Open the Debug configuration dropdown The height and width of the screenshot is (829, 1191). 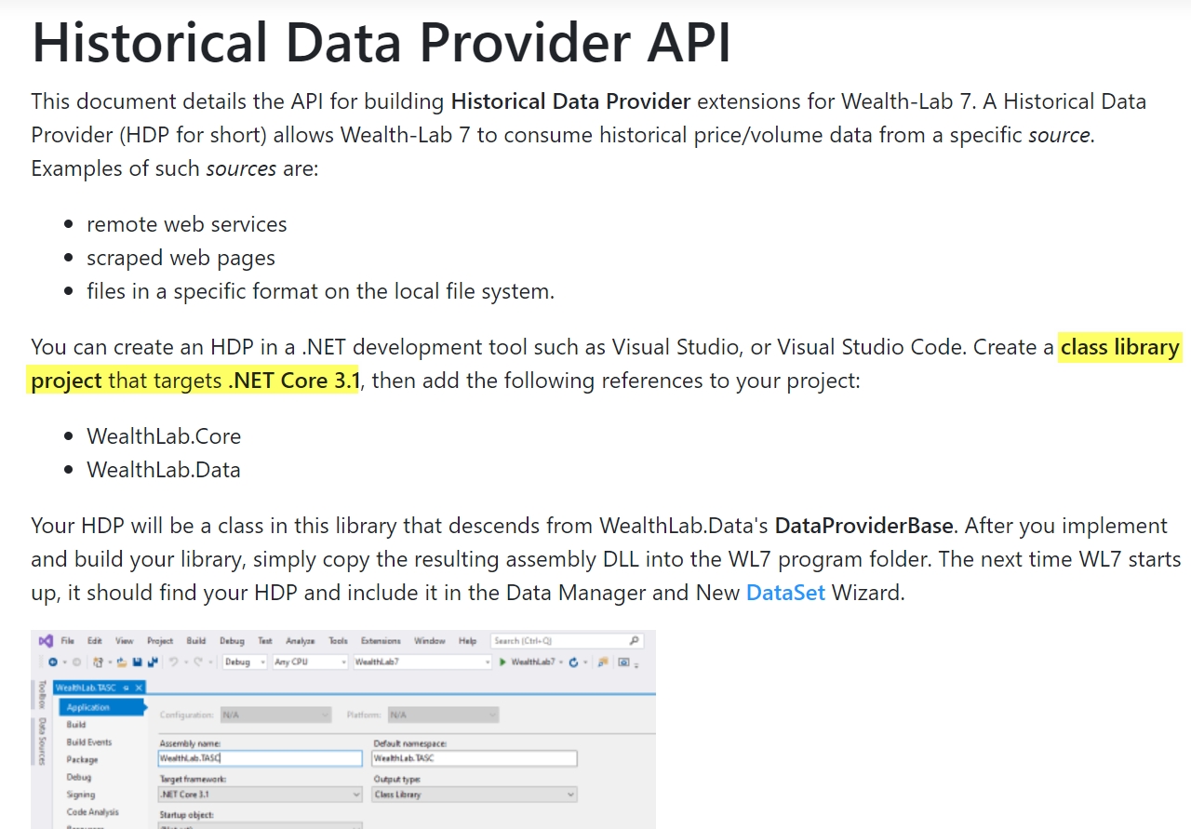click(245, 662)
